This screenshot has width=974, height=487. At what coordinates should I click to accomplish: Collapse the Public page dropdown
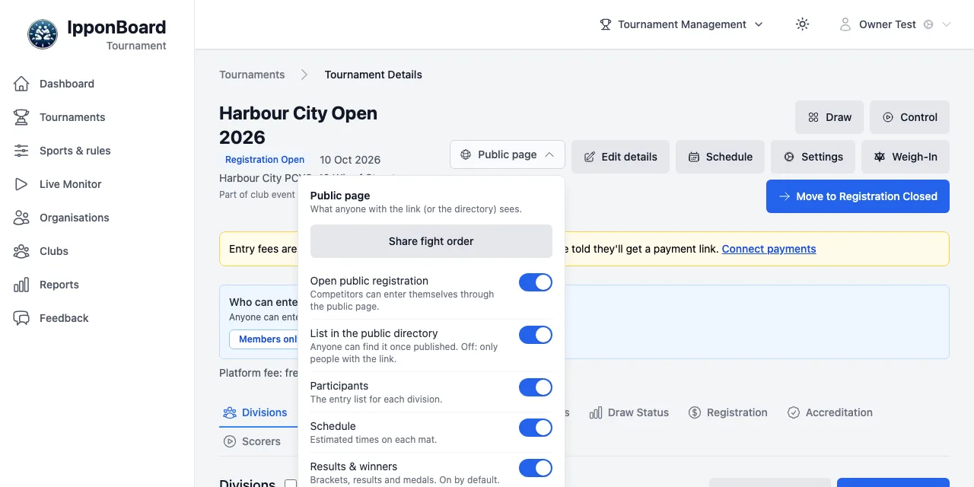coord(508,154)
